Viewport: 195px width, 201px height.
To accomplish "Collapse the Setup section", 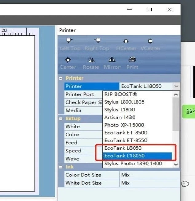I will 61,118.
